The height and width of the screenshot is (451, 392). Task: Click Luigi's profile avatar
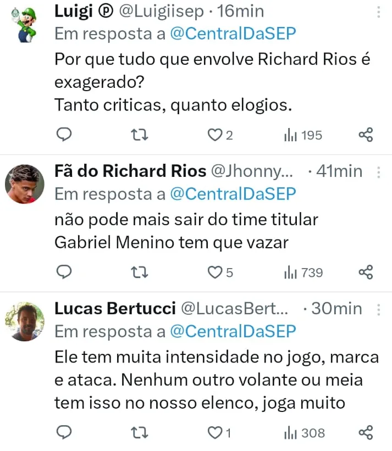pyautogui.click(x=24, y=23)
